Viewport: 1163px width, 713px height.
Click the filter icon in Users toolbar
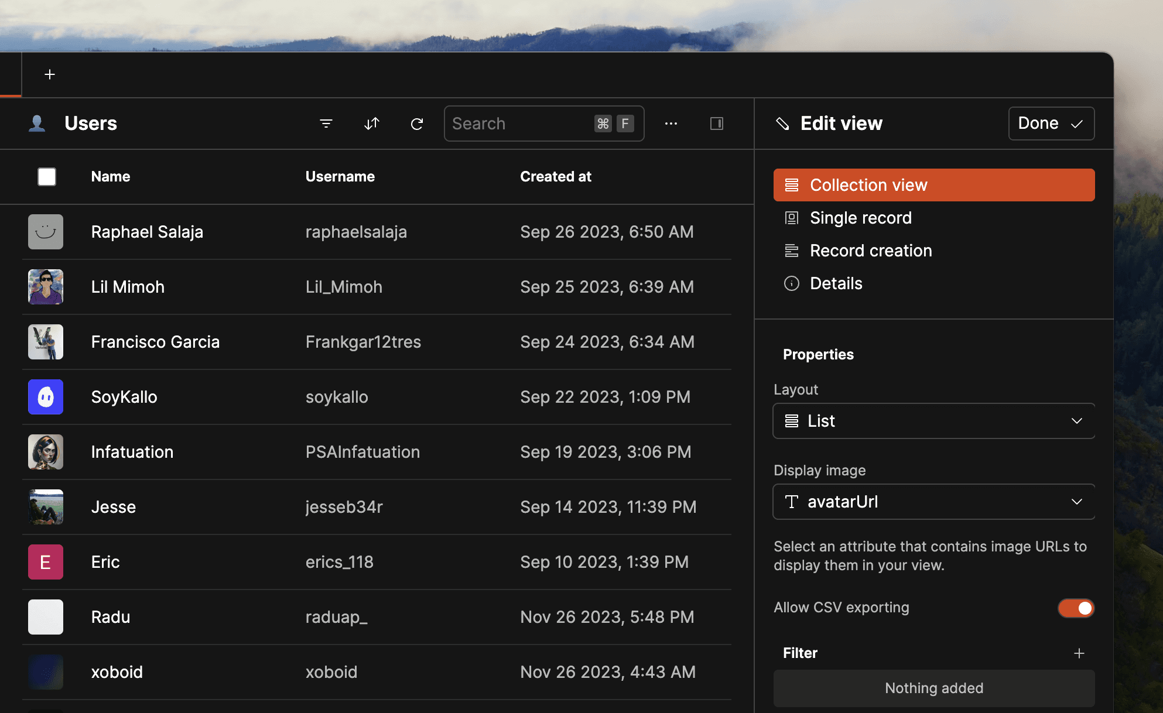click(326, 124)
